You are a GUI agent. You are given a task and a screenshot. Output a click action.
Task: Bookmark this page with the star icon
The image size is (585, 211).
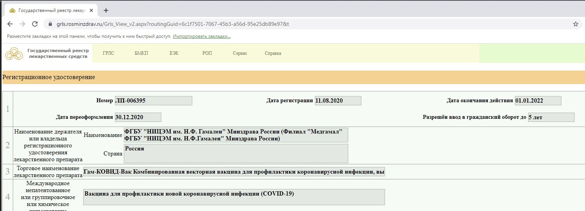(x=575, y=24)
